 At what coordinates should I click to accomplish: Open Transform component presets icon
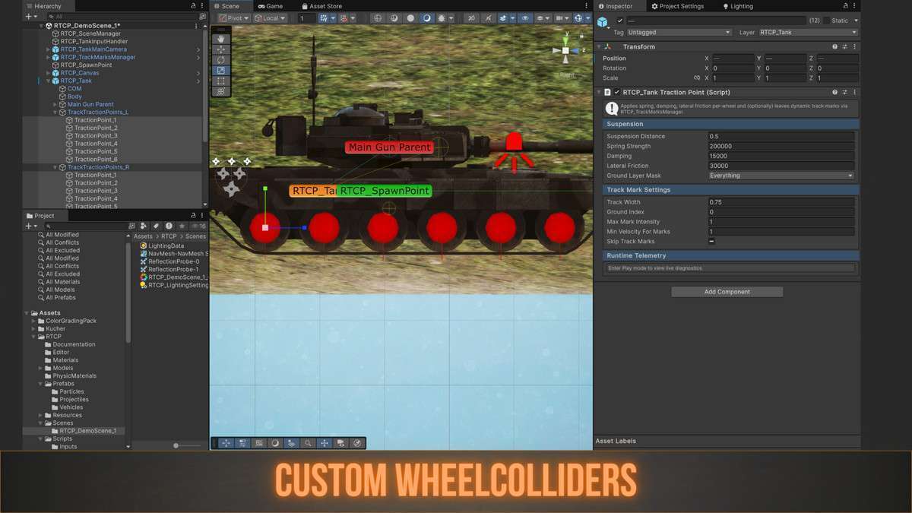click(844, 46)
